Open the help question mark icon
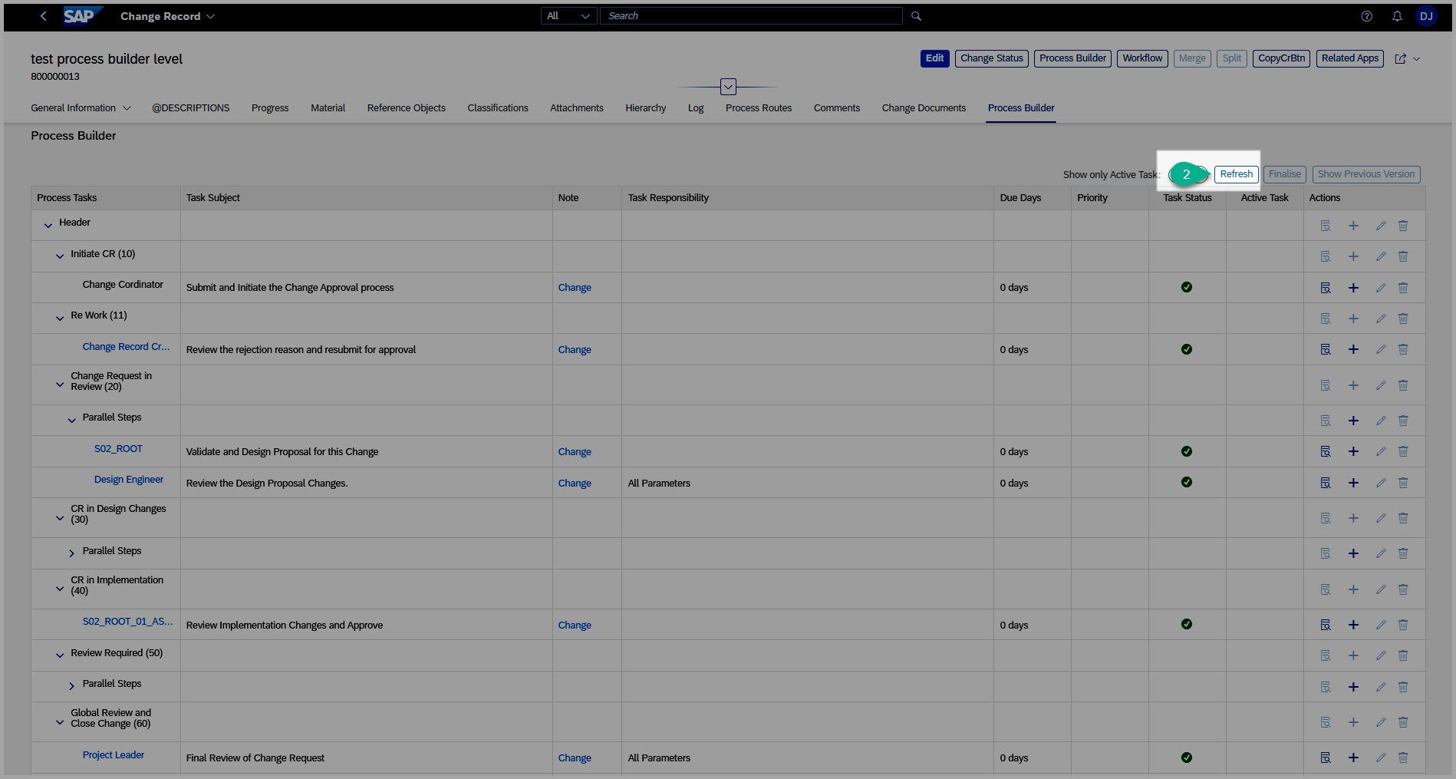Screen dimensions: 1456x779 [x=1366, y=16]
